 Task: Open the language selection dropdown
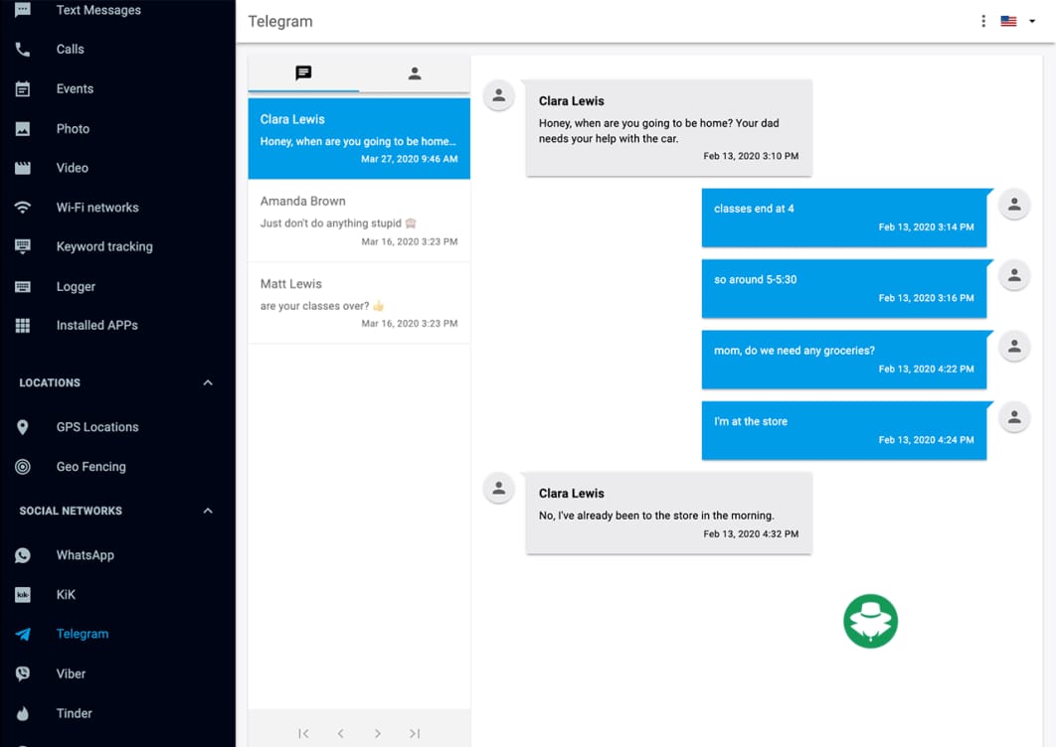coord(1016,20)
